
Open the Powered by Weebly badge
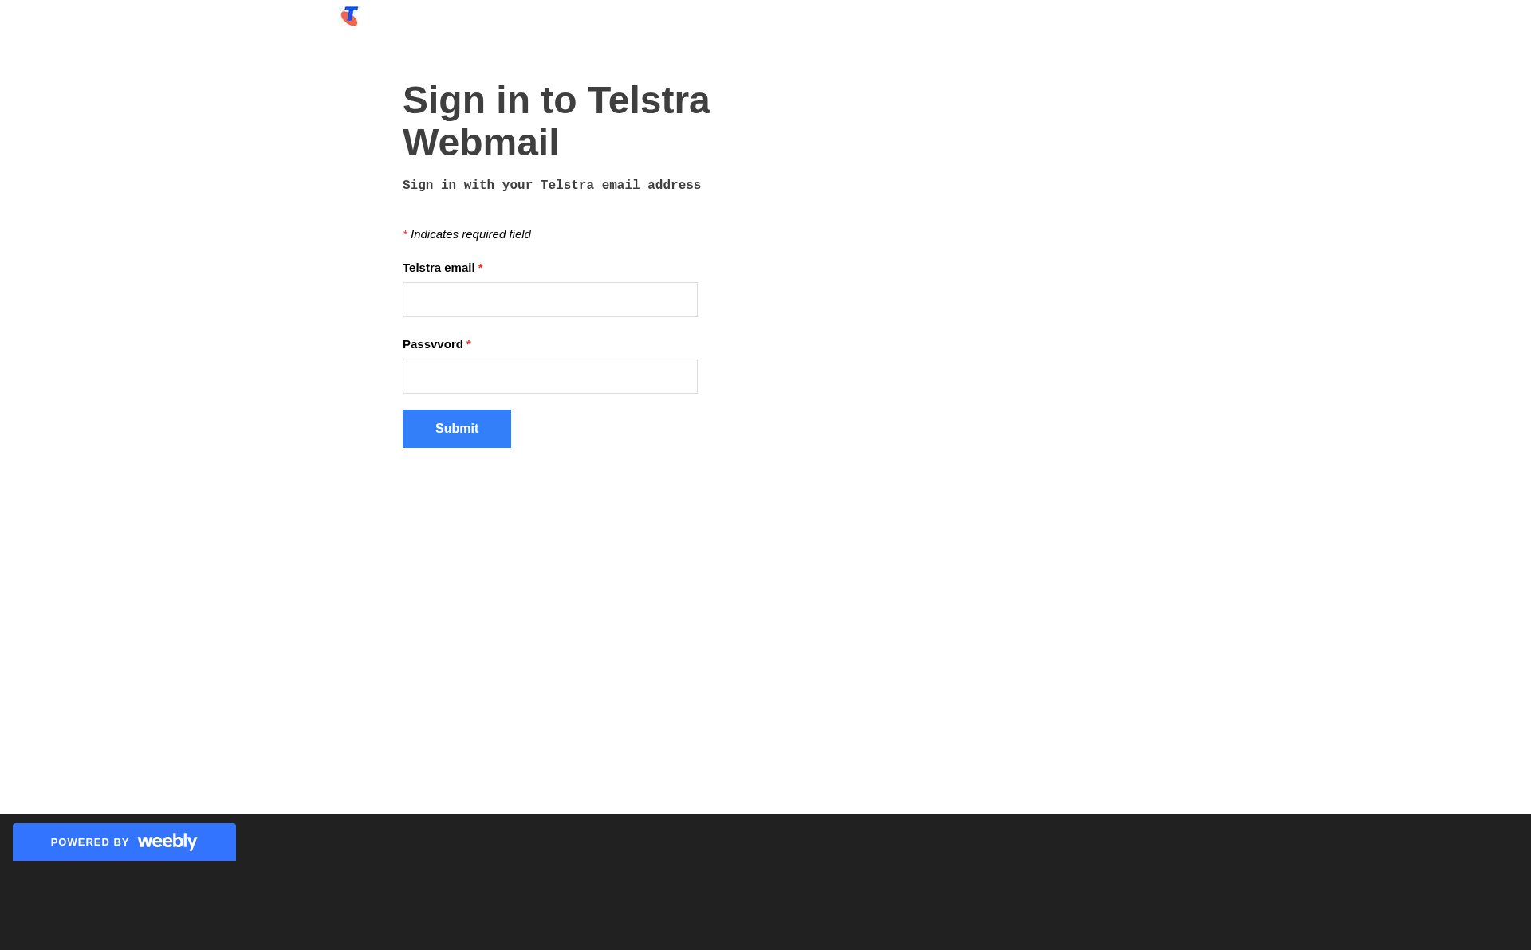124,842
